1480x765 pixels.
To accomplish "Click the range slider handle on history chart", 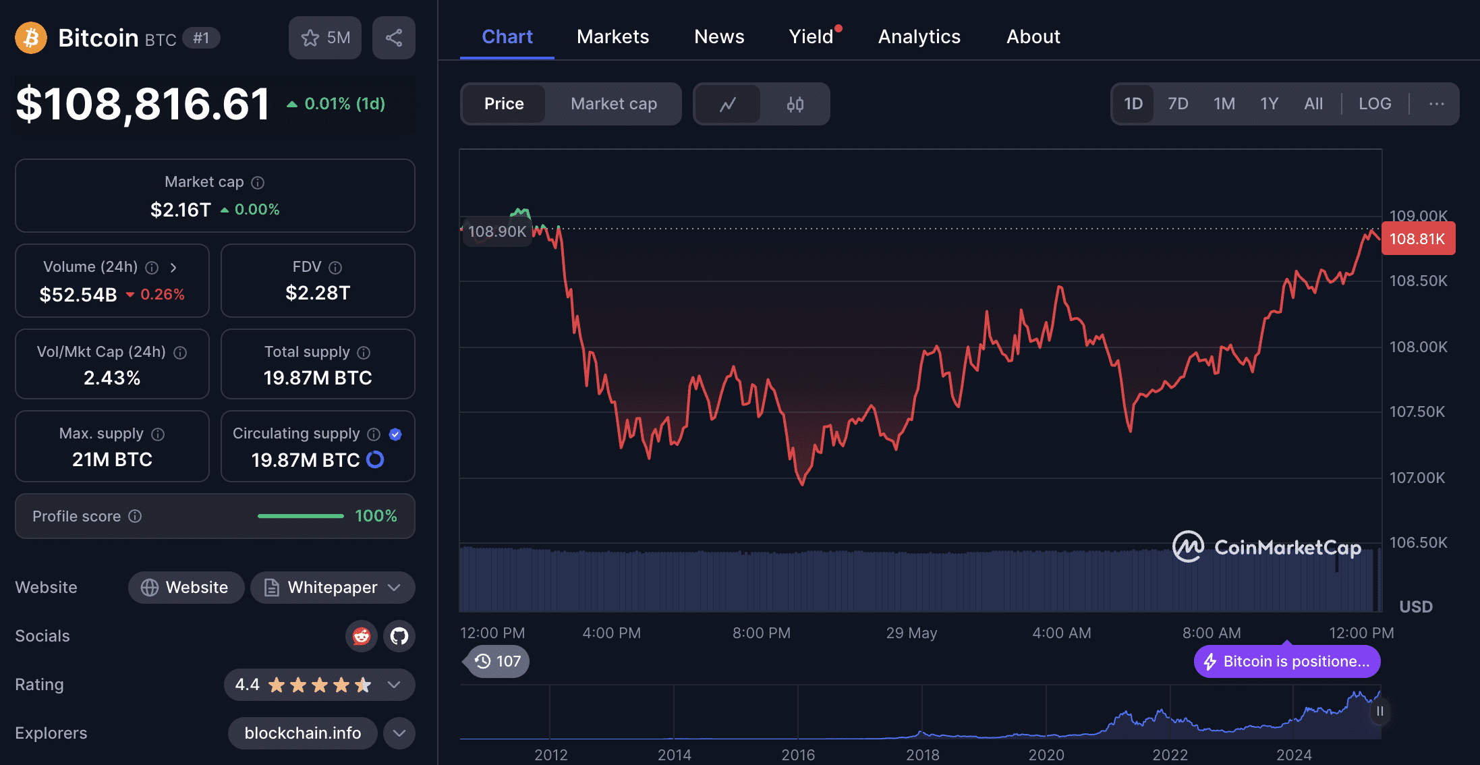I will pyautogui.click(x=1380, y=711).
